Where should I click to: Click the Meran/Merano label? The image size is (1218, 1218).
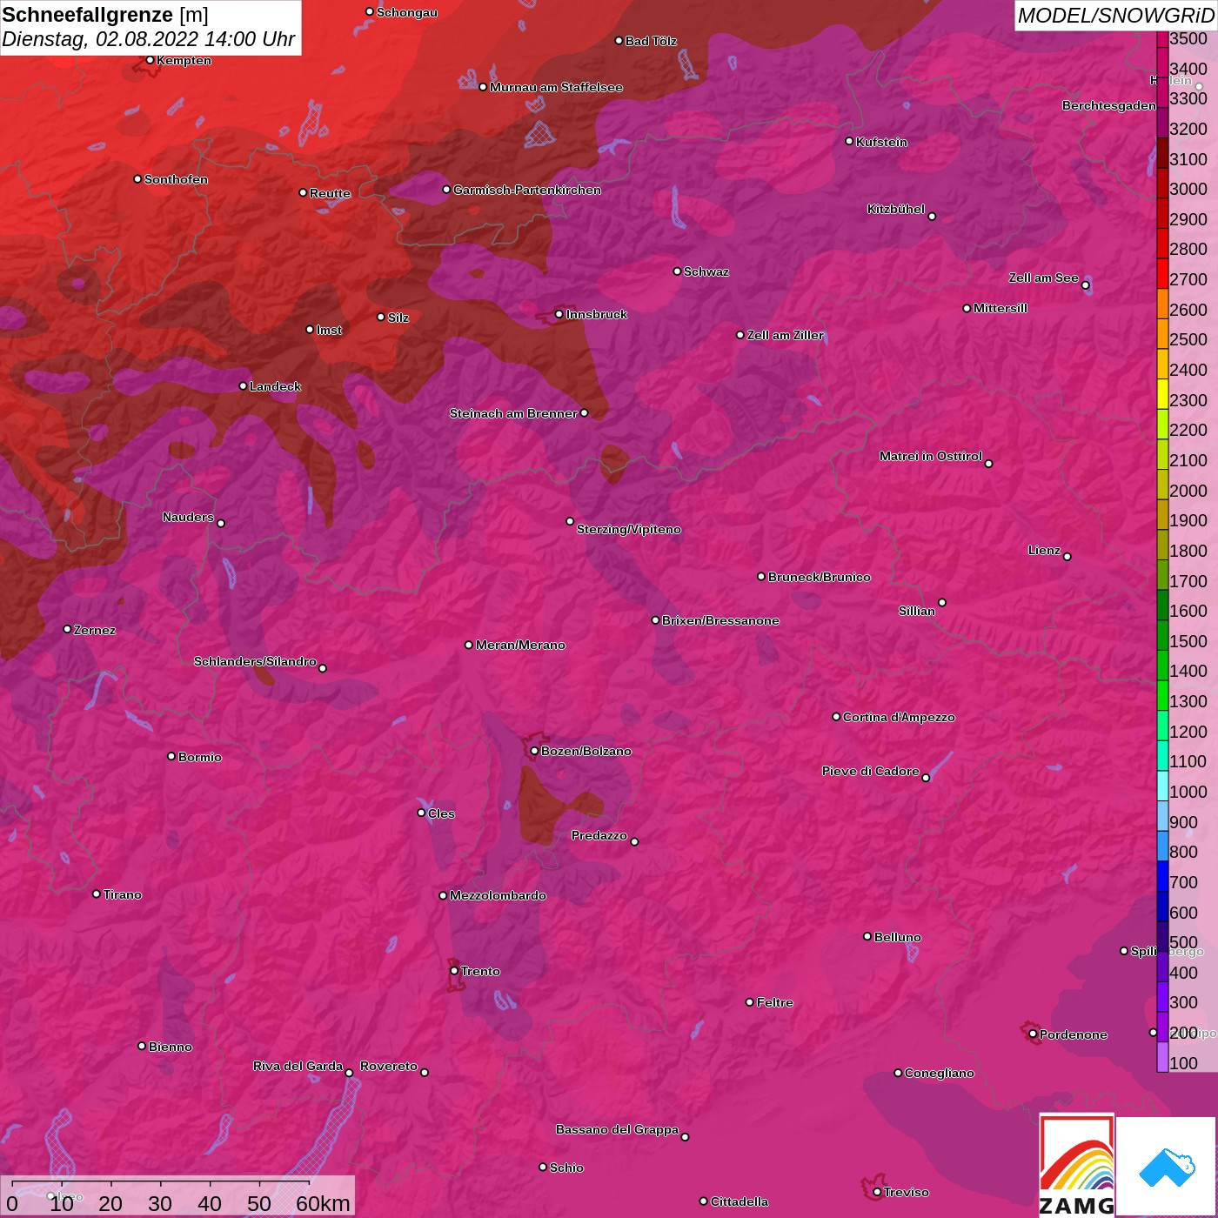[x=520, y=645]
